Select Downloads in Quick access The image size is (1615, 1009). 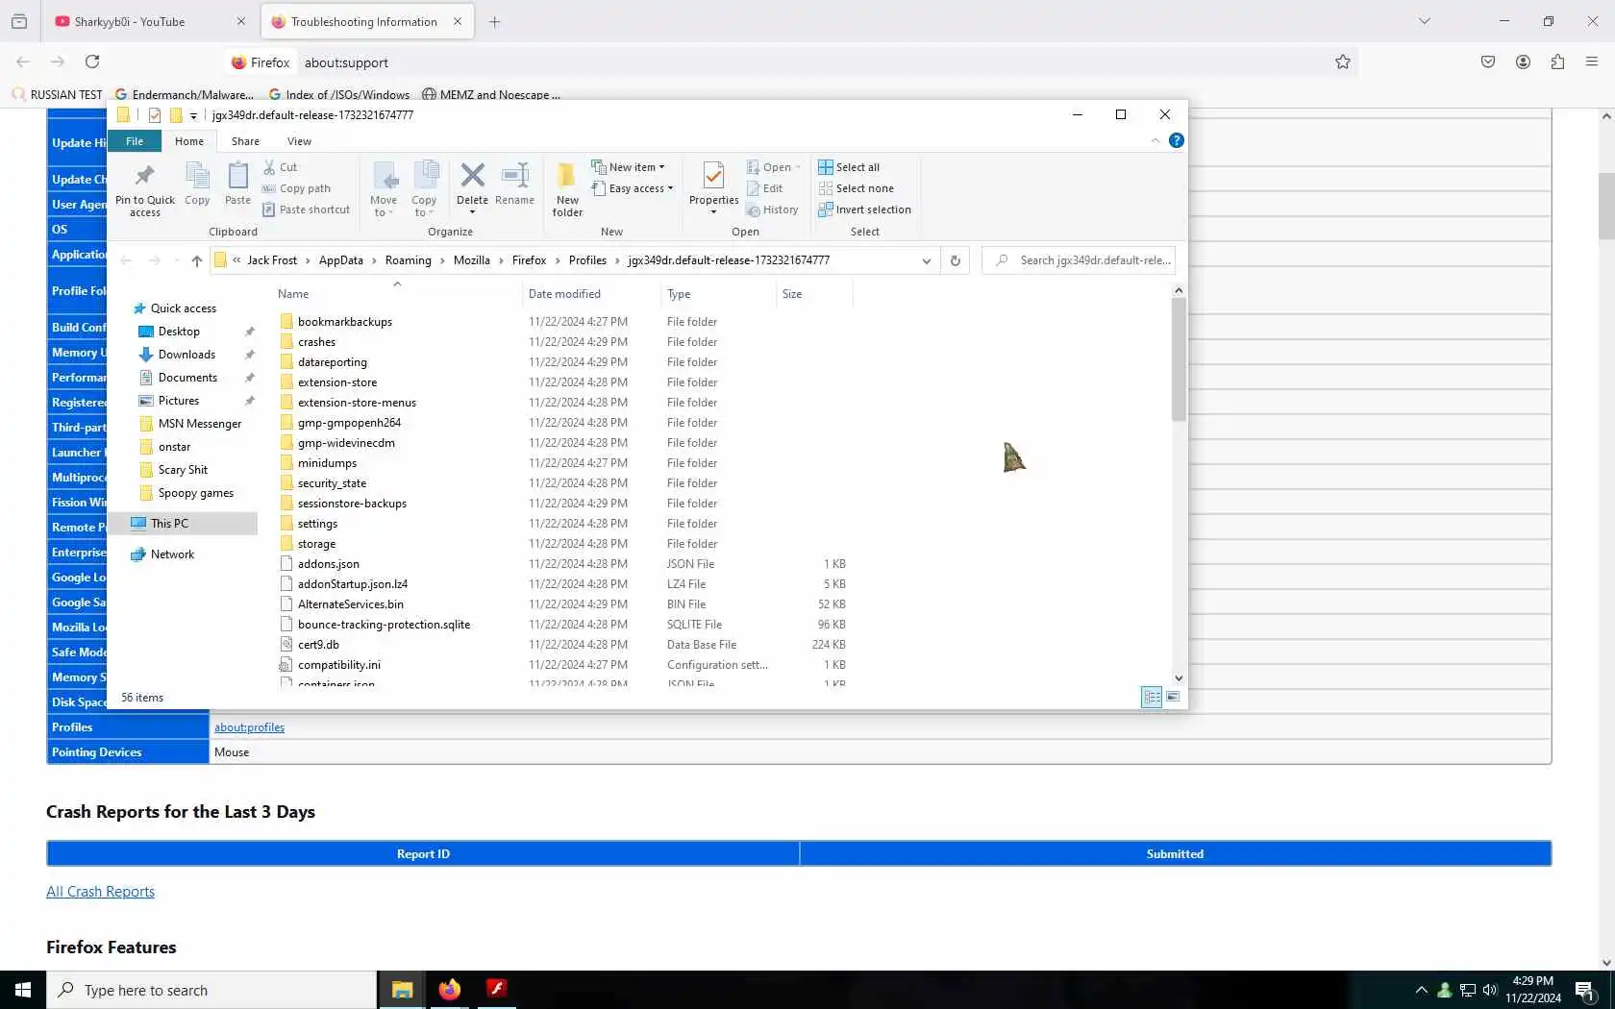186,355
